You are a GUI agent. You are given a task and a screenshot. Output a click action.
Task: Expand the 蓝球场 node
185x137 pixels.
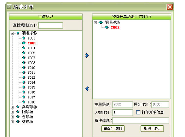(12, 122)
